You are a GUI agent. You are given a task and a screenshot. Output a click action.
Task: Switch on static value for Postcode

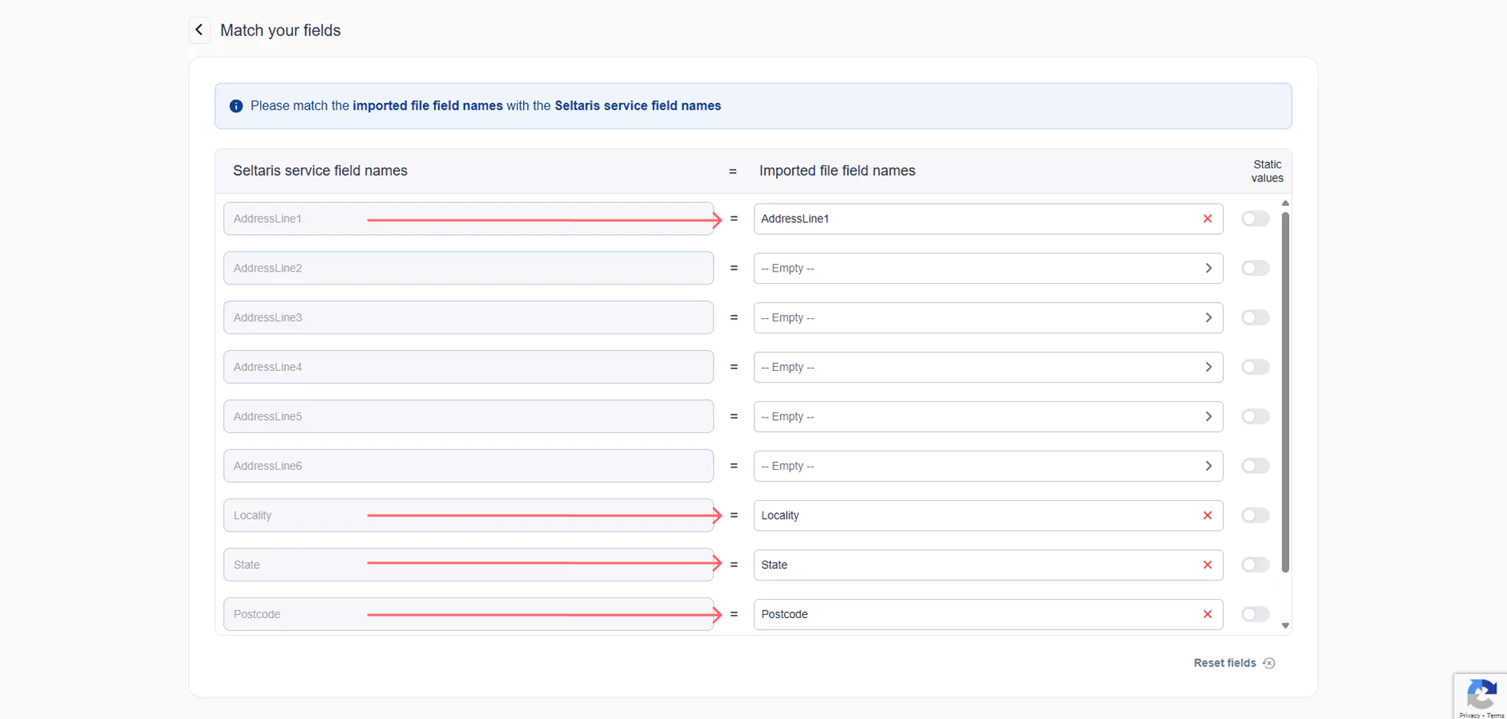[1255, 614]
